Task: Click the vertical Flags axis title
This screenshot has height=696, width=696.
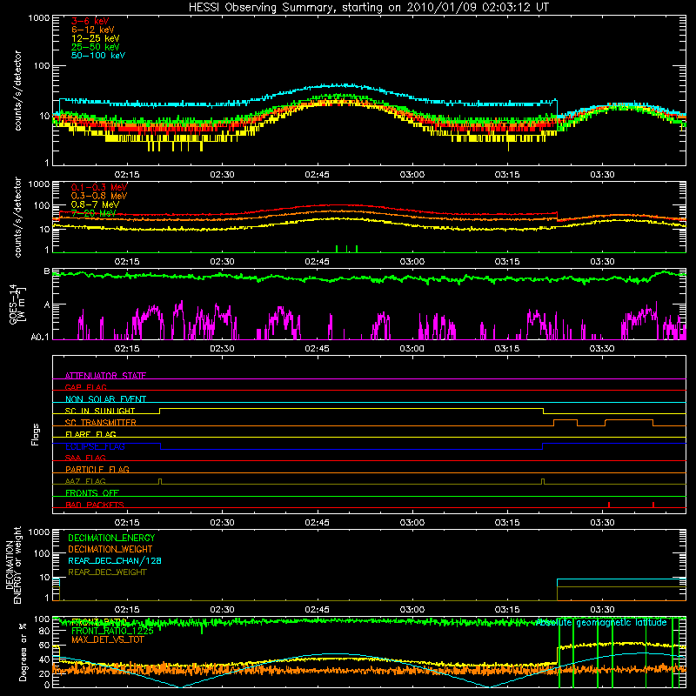Action: [x=35, y=434]
